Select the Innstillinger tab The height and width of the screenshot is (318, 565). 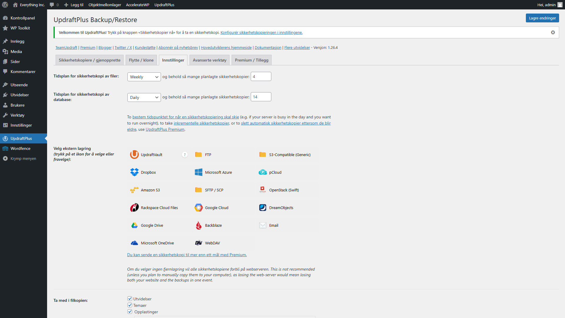tap(173, 60)
